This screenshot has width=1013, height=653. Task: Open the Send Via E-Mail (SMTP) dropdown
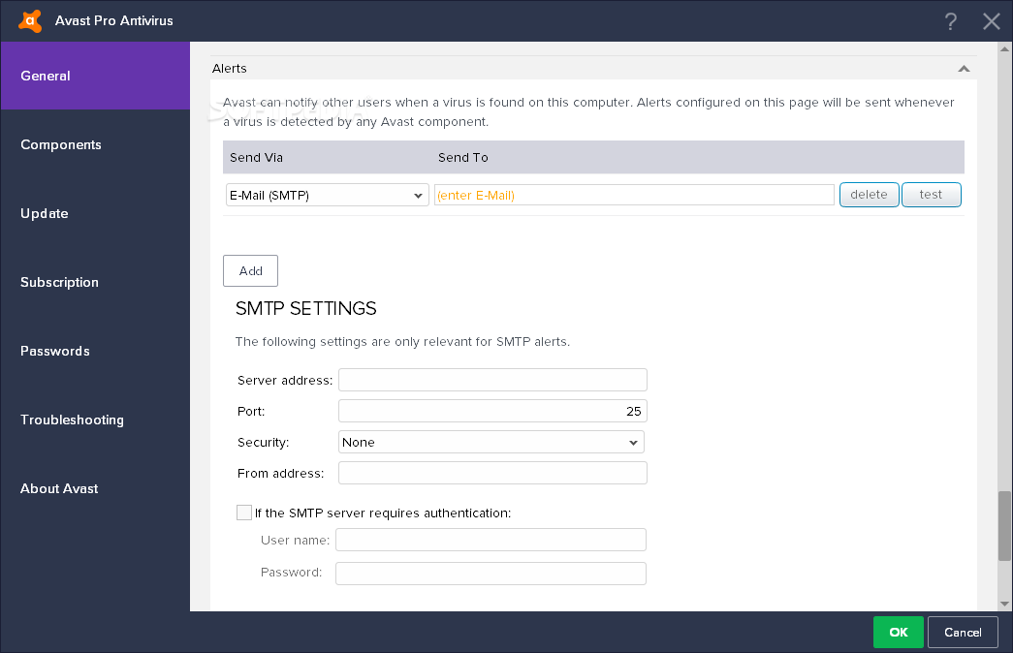327,195
